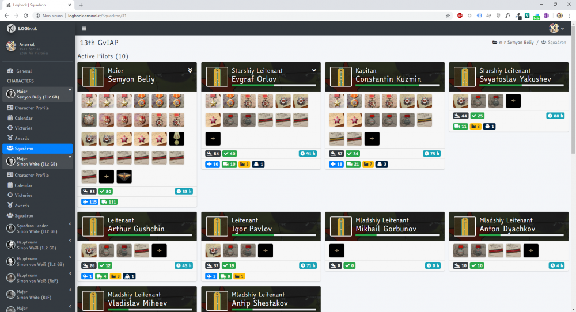Screen dimensions: 576x312
Task: Click Constantin Kuzmin casualties badge 3
Action: point(382,164)
